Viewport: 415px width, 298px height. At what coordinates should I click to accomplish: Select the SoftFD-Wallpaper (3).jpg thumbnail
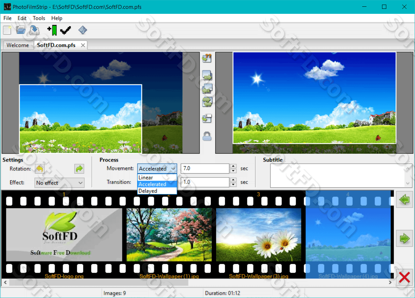click(259, 235)
